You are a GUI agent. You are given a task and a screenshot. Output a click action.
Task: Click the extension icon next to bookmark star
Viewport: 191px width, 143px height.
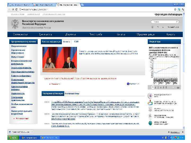click(x=179, y=9)
